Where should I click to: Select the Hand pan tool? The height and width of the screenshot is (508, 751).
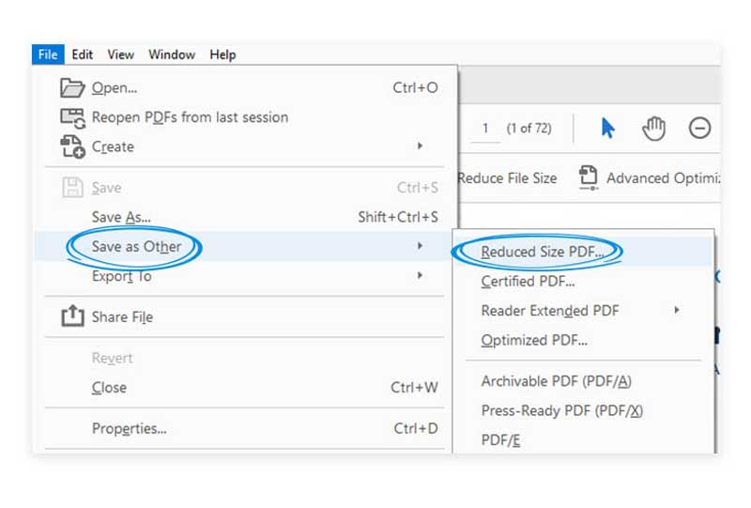[653, 129]
